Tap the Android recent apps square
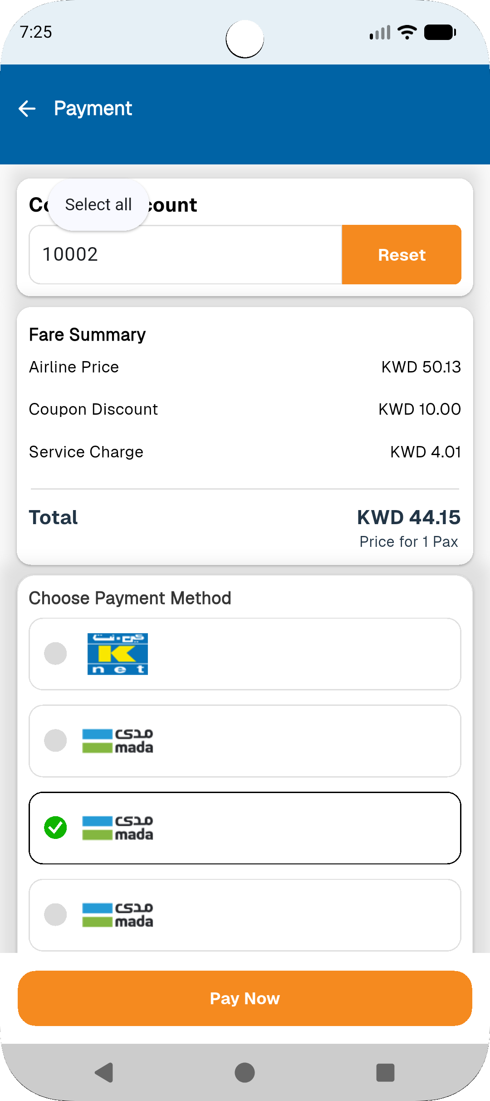Viewport: 490px width, 1101px height. [385, 1072]
